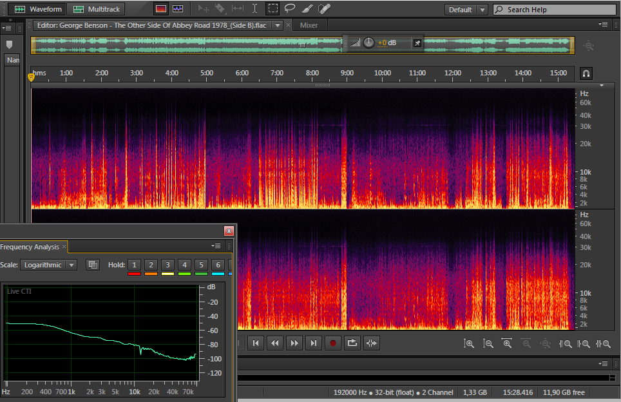Switch to Waveform view
Image resolution: width=621 pixels, height=402 pixels.
37,9
